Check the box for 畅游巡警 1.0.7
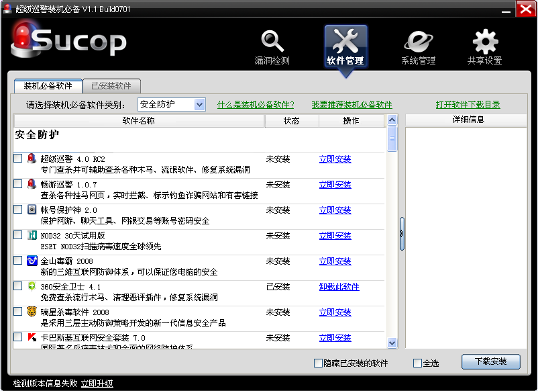This screenshot has width=538, height=391. [18, 183]
